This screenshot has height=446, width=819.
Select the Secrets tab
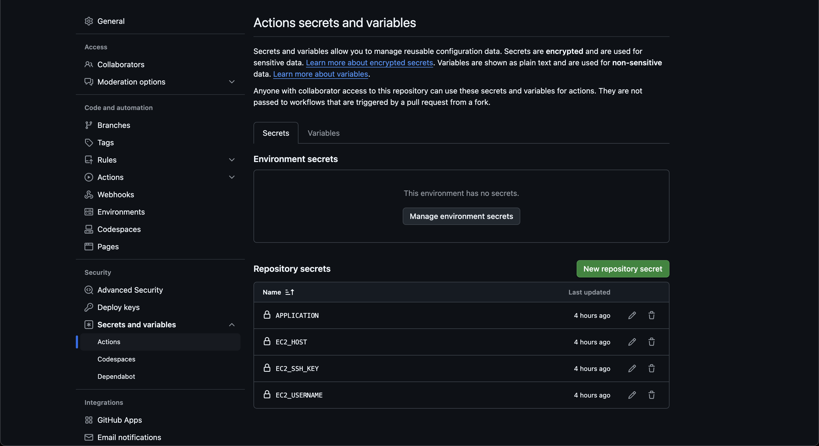276,133
